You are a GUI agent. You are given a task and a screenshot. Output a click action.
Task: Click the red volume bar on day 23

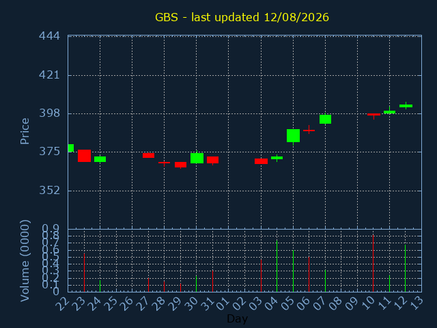click(x=84, y=273)
